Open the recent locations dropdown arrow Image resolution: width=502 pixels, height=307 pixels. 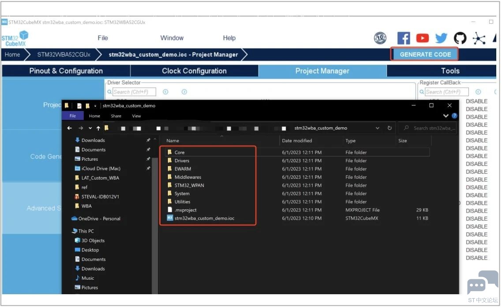point(90,128)
